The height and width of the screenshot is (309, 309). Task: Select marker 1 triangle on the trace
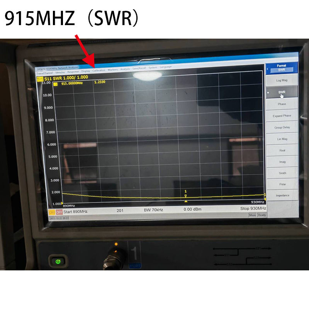coord(185,196)
